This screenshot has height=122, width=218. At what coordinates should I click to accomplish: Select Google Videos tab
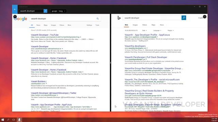(x=62, y=25)
